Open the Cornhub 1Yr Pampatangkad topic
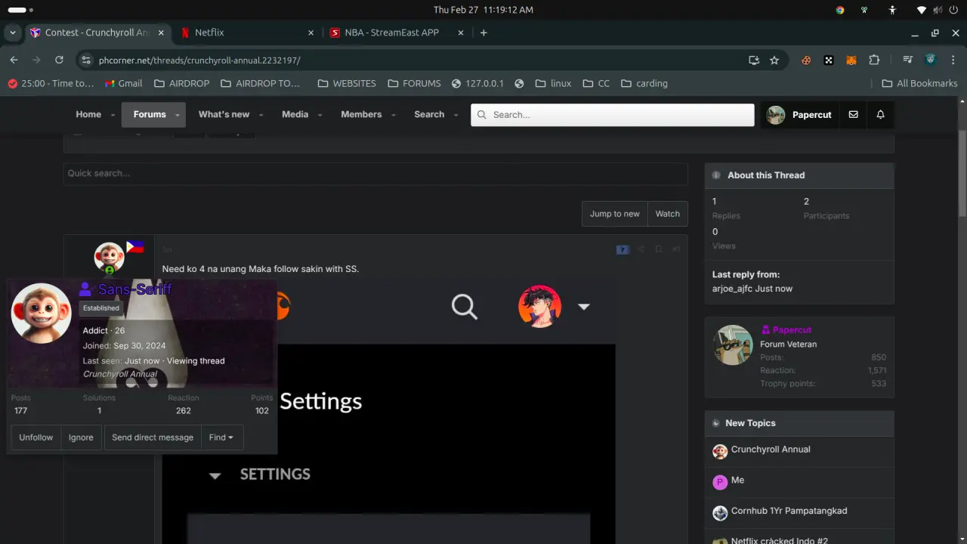 [789, 511]
